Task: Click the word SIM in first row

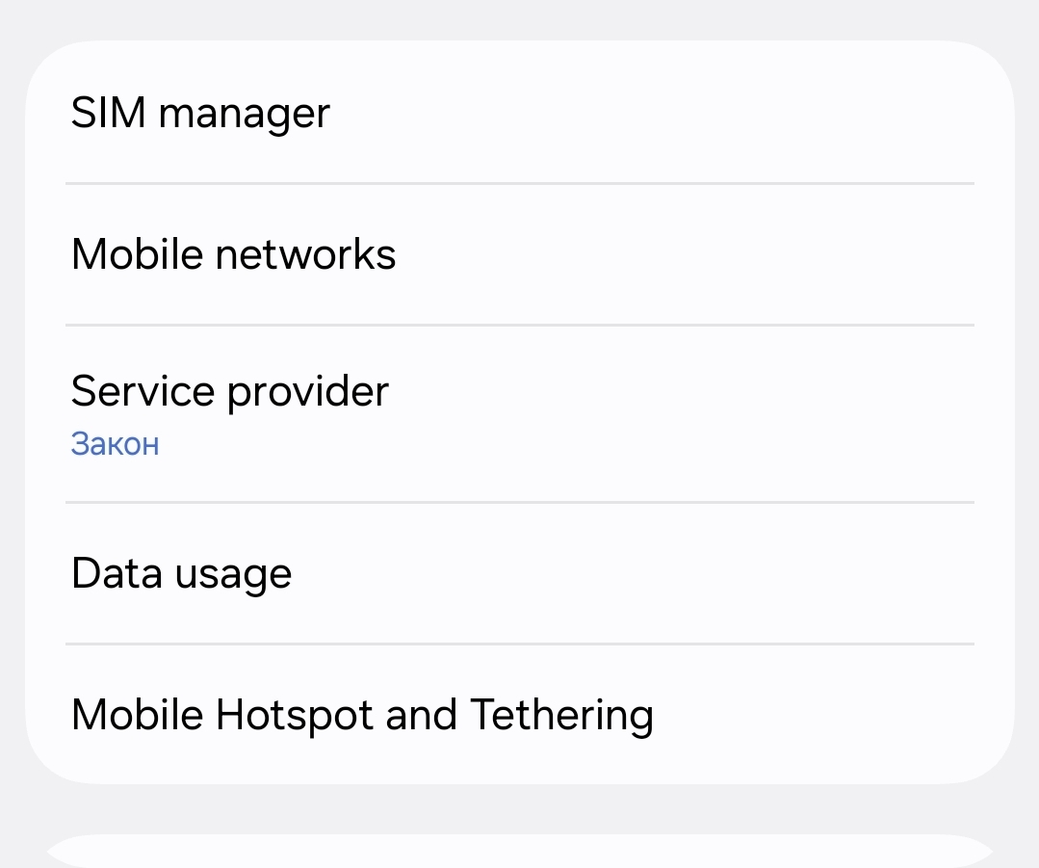Action: click(108, 114)
